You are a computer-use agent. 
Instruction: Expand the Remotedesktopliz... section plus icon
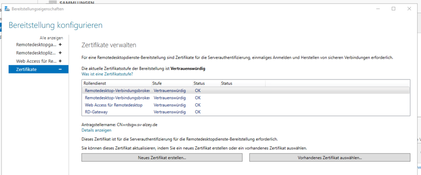[x=60, y=53]
